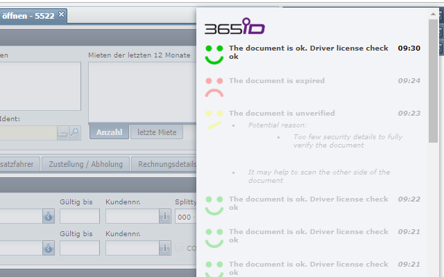The width and height of the screenshot is (444, 277).
Task: Open the "satzfahrer" tab
Action: pos(20,164)
